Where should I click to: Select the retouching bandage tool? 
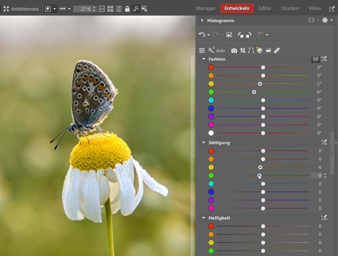tap(277, 50)
